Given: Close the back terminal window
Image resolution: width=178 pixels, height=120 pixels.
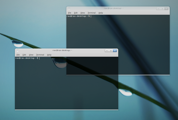Looking at the screenshot, I should tap(166, 9).
